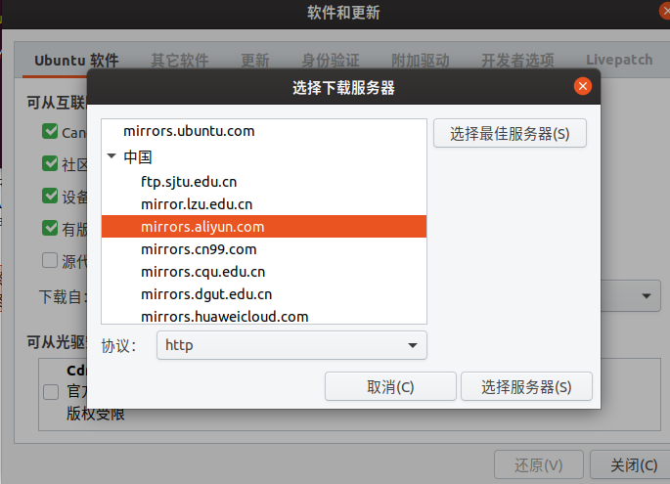Select mirrors.cqu.edu.cn mirror
670x484 pixels.
point(264,272)
